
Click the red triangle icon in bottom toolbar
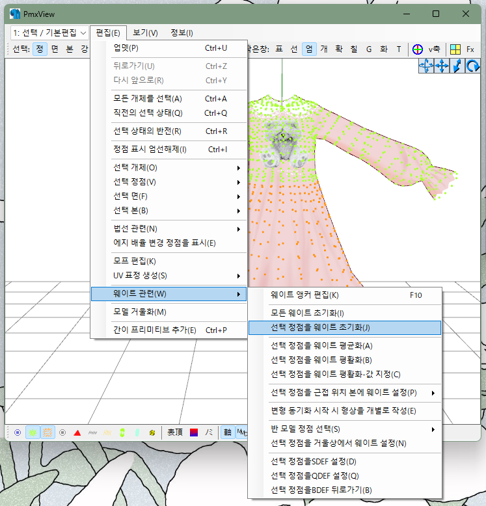(77, 432)
